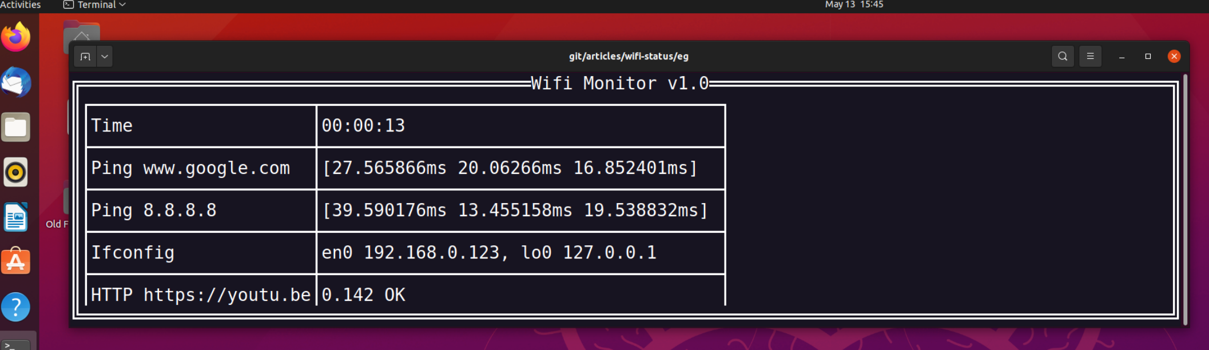
Task: Open Thunderbird mail from dock
Action: pos(16,82)
